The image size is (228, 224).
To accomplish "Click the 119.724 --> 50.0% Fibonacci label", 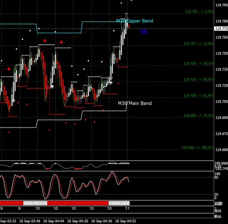I will 198,79.
